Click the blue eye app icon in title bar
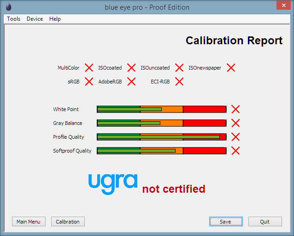 pos(9,7)
